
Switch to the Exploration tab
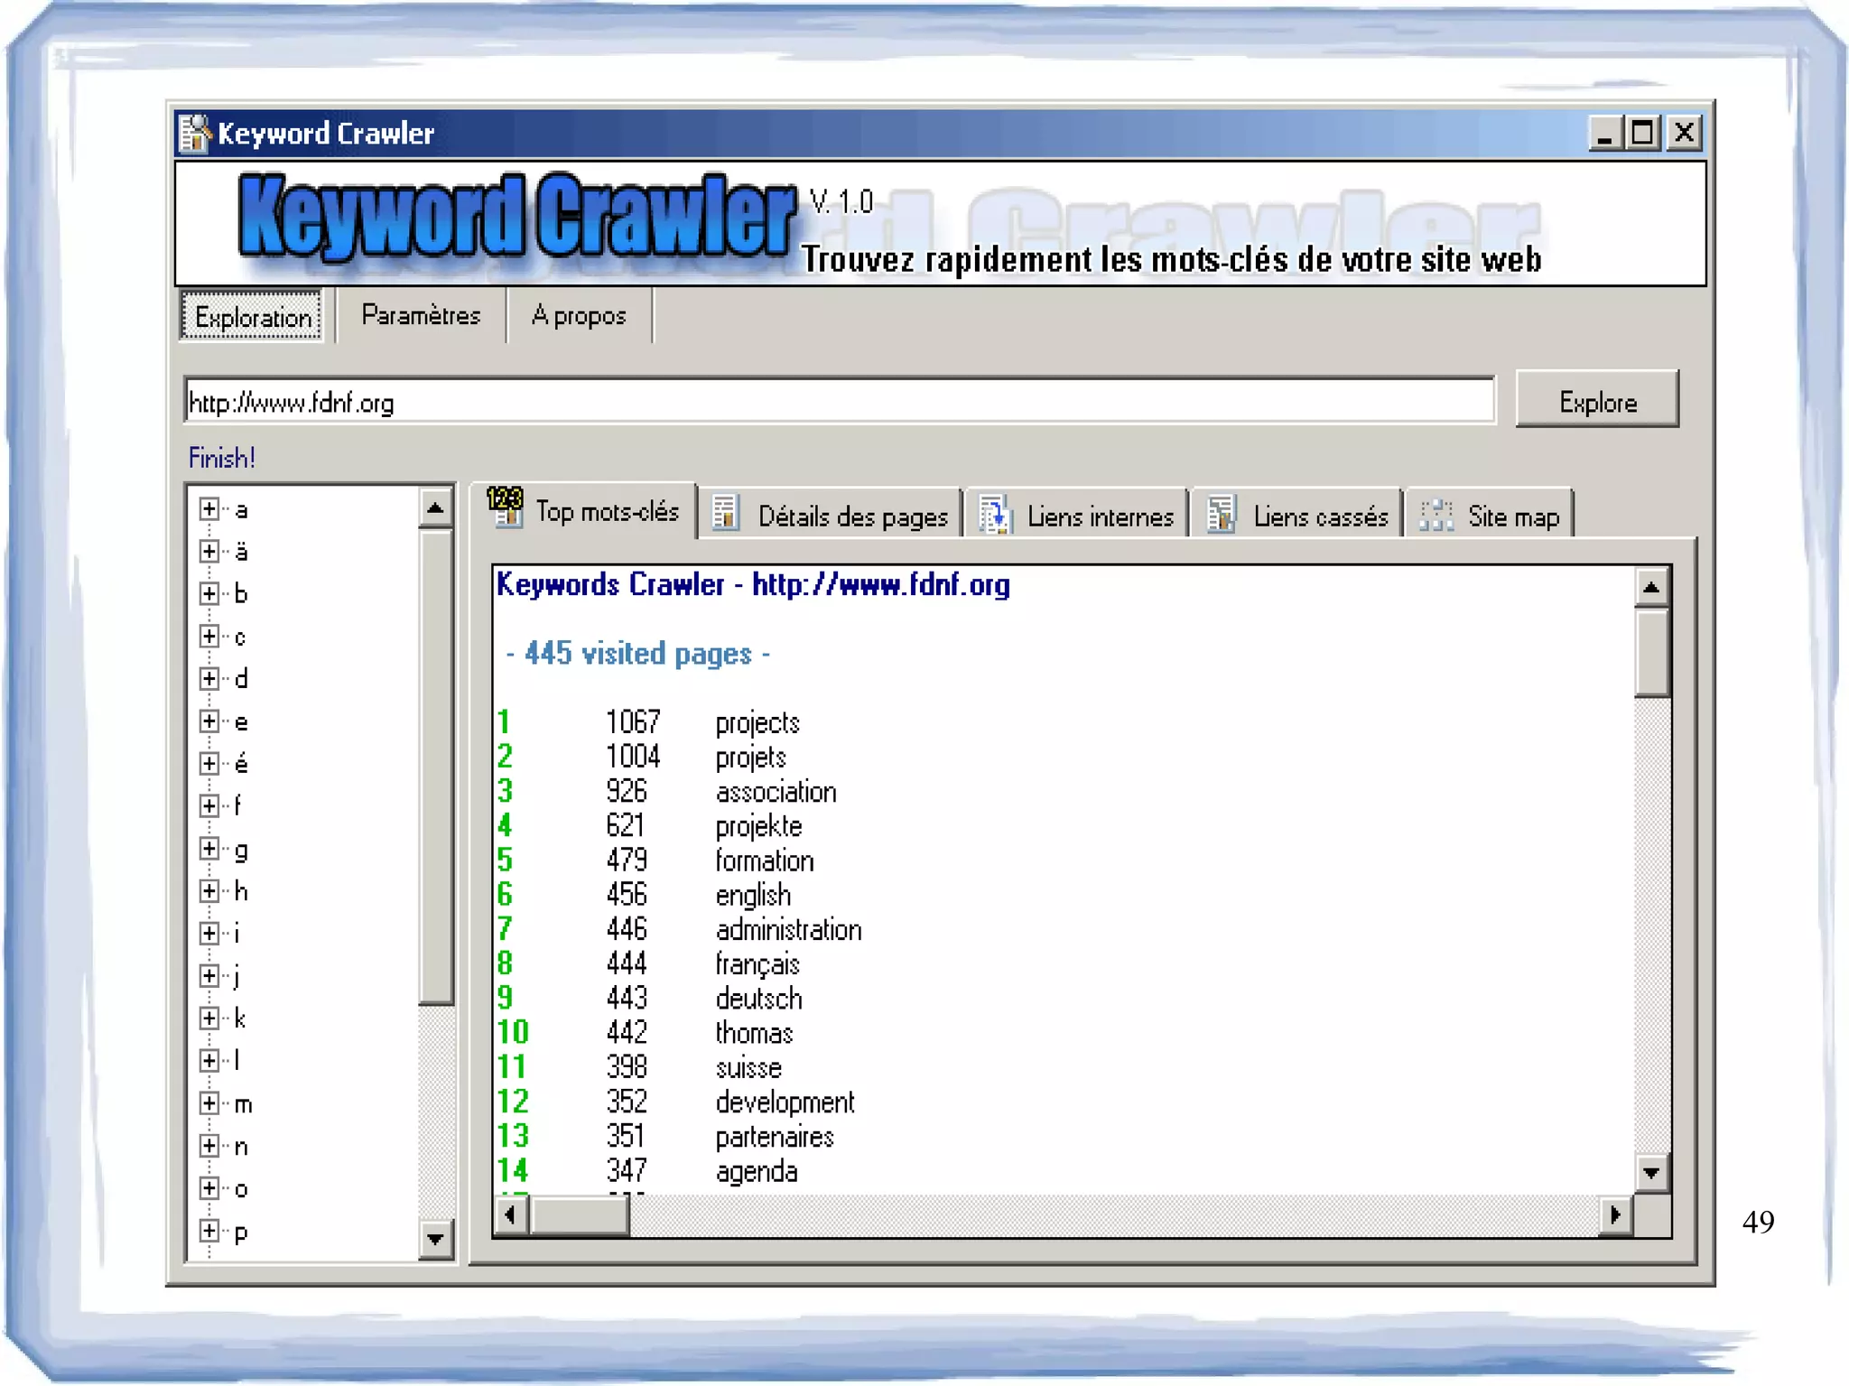253,317
